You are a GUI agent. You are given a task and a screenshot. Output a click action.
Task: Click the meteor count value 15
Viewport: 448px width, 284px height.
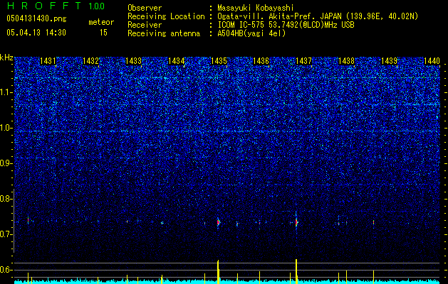click(103, 33)
